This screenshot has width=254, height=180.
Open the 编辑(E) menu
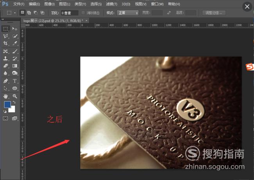[x=34, y=4]
